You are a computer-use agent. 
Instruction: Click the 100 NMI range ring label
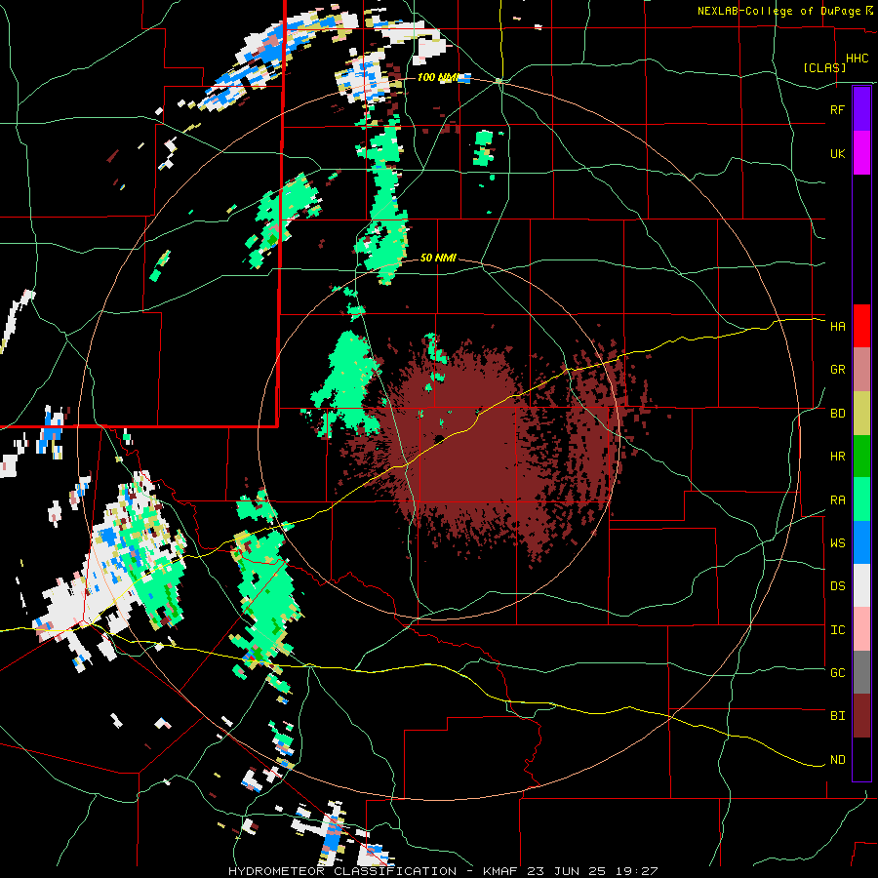pyautogui.click(x=437, y=77)
